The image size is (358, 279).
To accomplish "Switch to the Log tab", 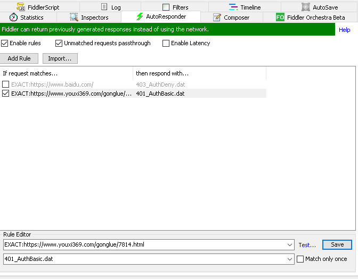I will pyautogui.click(x=110, y=7).
